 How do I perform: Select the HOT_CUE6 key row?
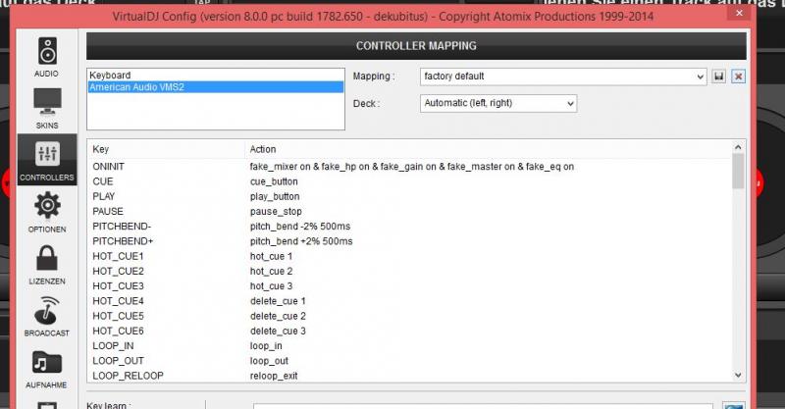click(409, 331)
